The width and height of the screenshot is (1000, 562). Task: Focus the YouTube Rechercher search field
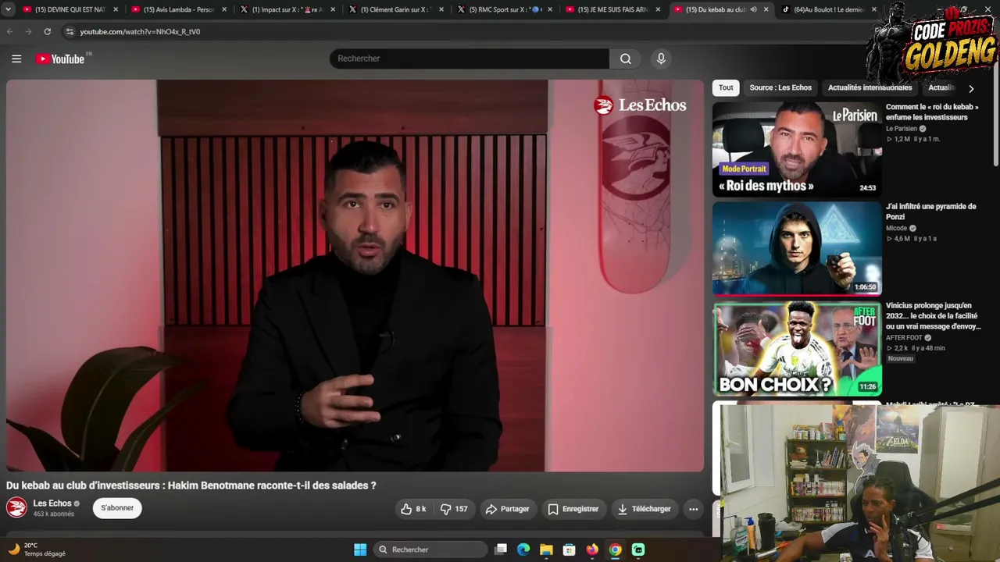tap(470, 59)
